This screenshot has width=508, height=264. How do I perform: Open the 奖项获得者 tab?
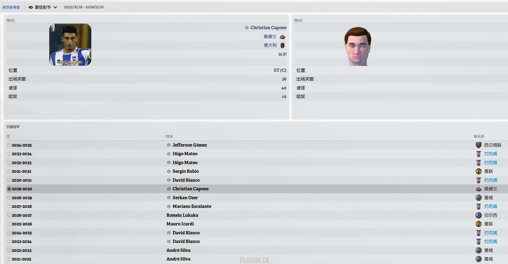click(11, 7)
